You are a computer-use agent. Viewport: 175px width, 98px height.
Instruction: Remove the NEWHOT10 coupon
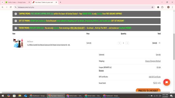pos(101,71)
